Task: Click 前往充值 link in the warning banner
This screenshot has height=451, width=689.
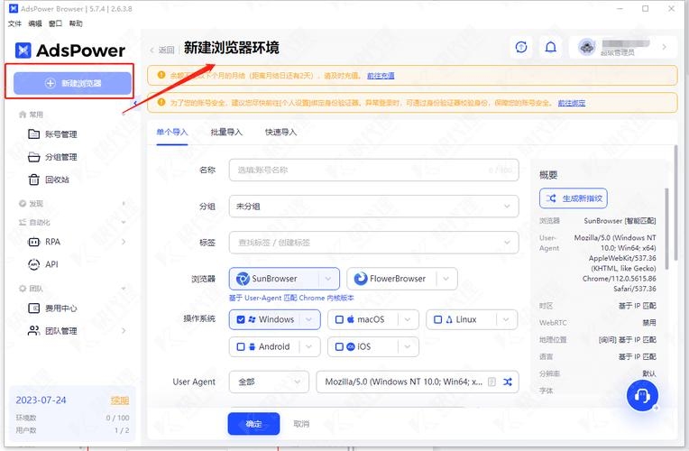Action: point(381,76)
